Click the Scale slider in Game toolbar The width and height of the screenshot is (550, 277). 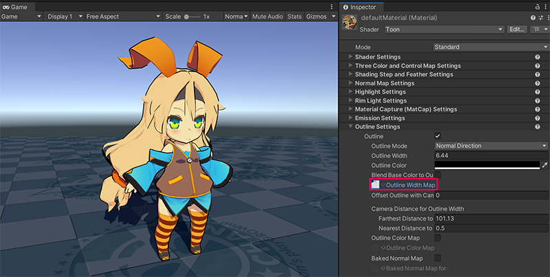[x=192, y=16]
